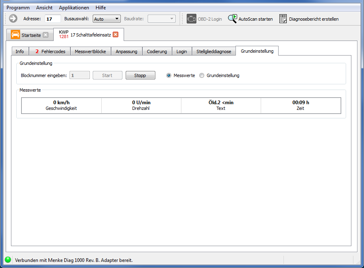Switch to the Fehlercodes tab
Viewport: 364px width, 268px height.
pos(50,51)
